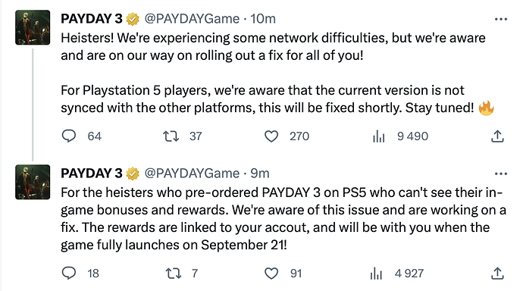Retweet the tweet with 7 retweets
The image size is (523, 291).
pos(173,274)
